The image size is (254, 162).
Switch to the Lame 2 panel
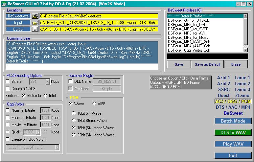(242, 83)
